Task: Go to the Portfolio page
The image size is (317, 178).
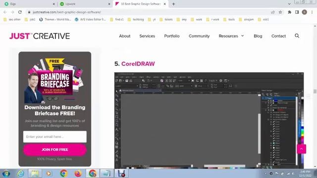Action: (x=172, y=36)
